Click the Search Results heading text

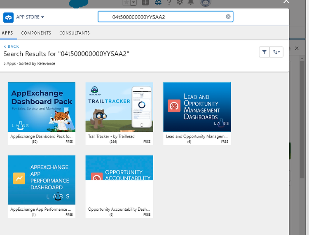pyautogui.click(x=66, y=54)
